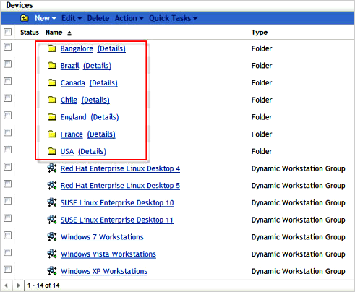Image resolution: width=355 pixels, height=292 pixels.
Task: Click Delete in the toolbar
Action: tap(98, 18)
